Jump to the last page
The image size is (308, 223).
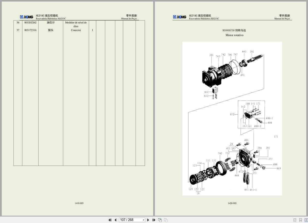pyautogui.click(x=154, y=220)
